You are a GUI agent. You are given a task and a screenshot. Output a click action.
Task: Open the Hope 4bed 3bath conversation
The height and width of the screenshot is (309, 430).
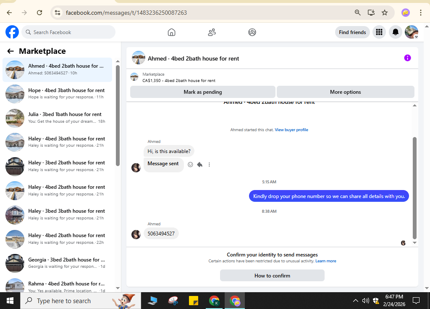tap(57, 94)
